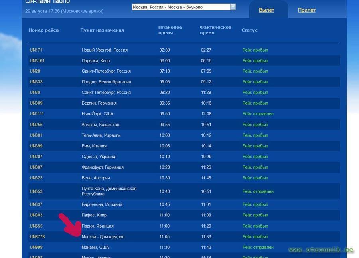Open flight UN309 to Berlin
359x258 pixels.
(x=36, y=103)
